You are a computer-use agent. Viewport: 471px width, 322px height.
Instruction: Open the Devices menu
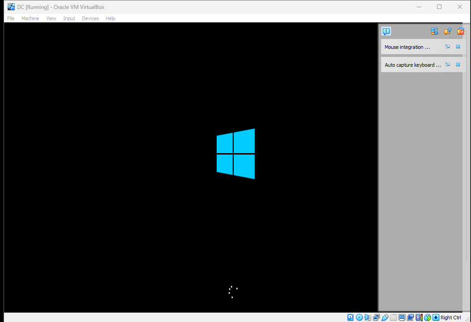90,18
